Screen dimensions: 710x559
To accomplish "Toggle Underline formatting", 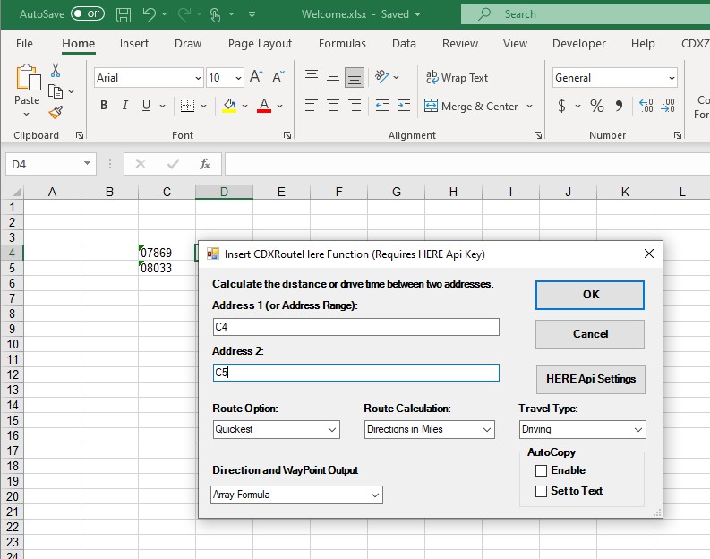I will (146, 106).
